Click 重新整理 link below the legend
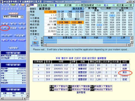Viewport: 135px width, 101px height. coord(81,92)
